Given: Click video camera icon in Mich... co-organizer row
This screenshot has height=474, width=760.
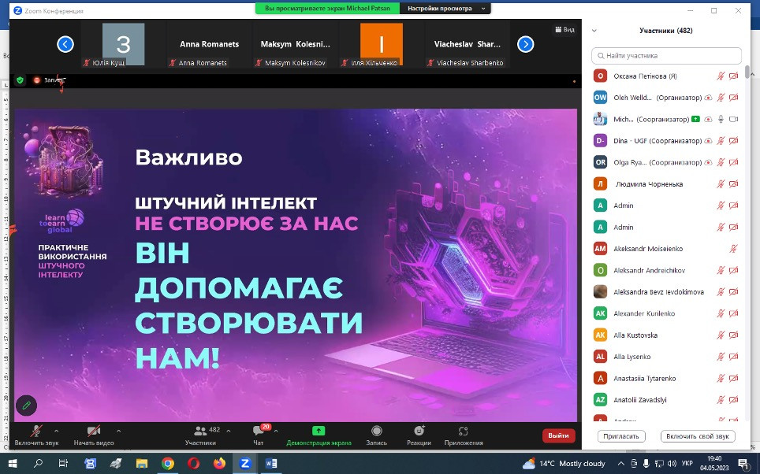Looking at the screenshot, I should (x=733, y=119).
